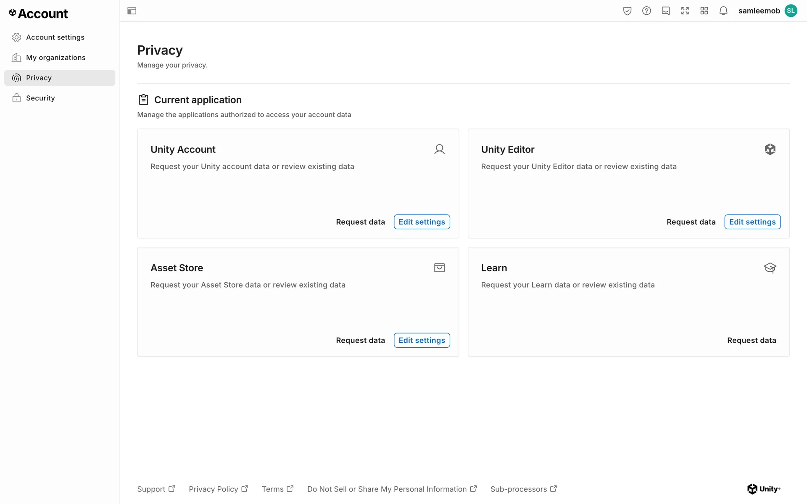
Task: Click Edit settings for Unity Editor
Action: click(x=752, y=222)
